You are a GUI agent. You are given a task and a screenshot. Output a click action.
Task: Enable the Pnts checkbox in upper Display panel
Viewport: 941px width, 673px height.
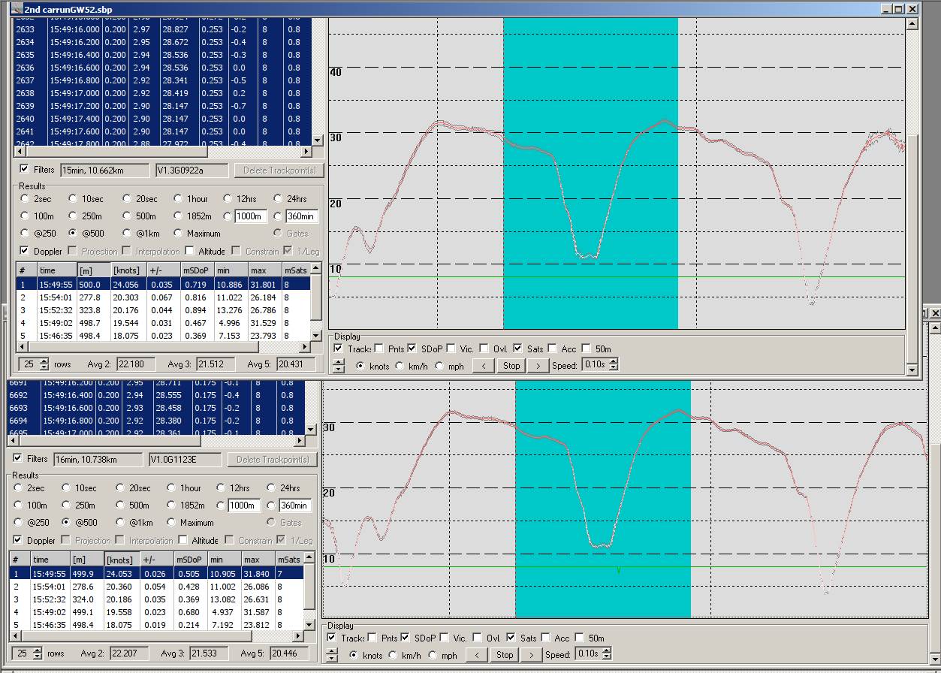click(x=379, y=349)
